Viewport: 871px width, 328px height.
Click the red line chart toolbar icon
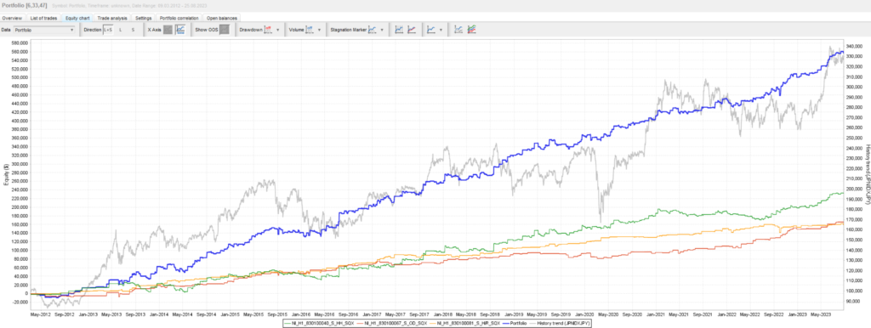pyautogui.click(x=412, y=30)
